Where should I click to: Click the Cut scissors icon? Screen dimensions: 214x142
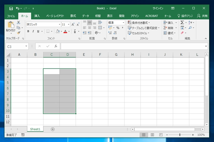coord(19,23)
